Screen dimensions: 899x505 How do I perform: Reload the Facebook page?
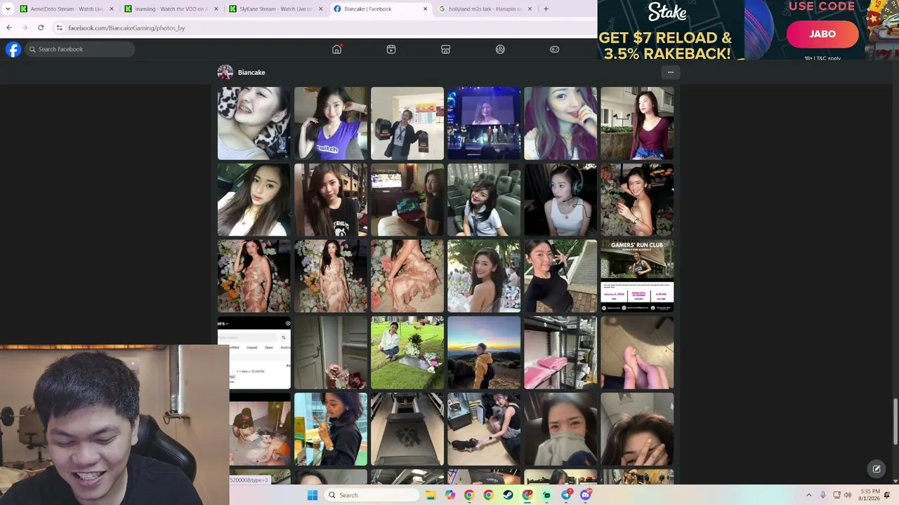[41, 27]
